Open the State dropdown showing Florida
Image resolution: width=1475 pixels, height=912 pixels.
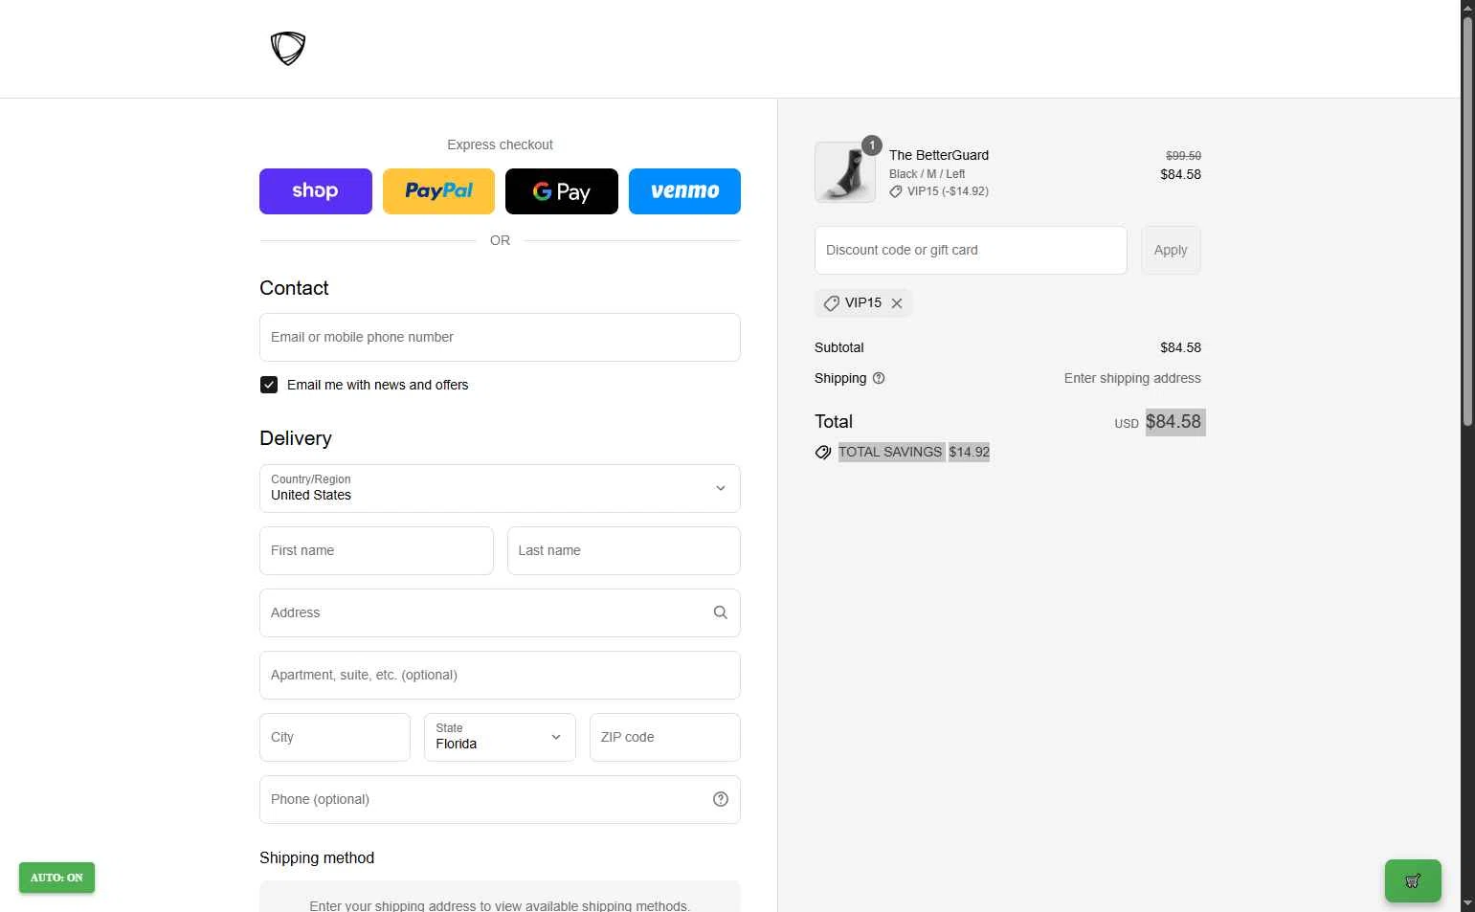pos(500,737)
